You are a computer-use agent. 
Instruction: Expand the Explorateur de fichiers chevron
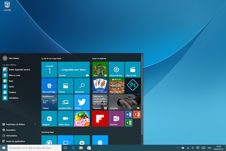click(x=35, y=124)
